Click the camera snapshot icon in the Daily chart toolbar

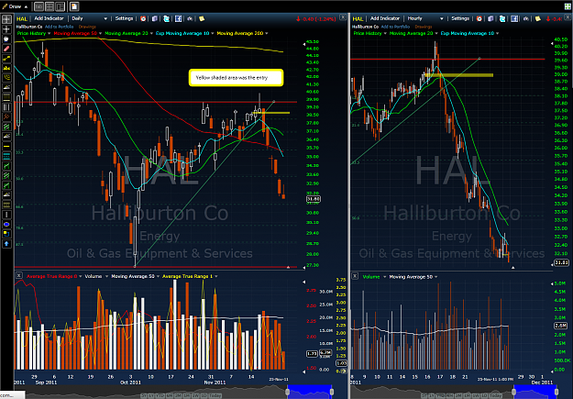(x=190, y=18)
